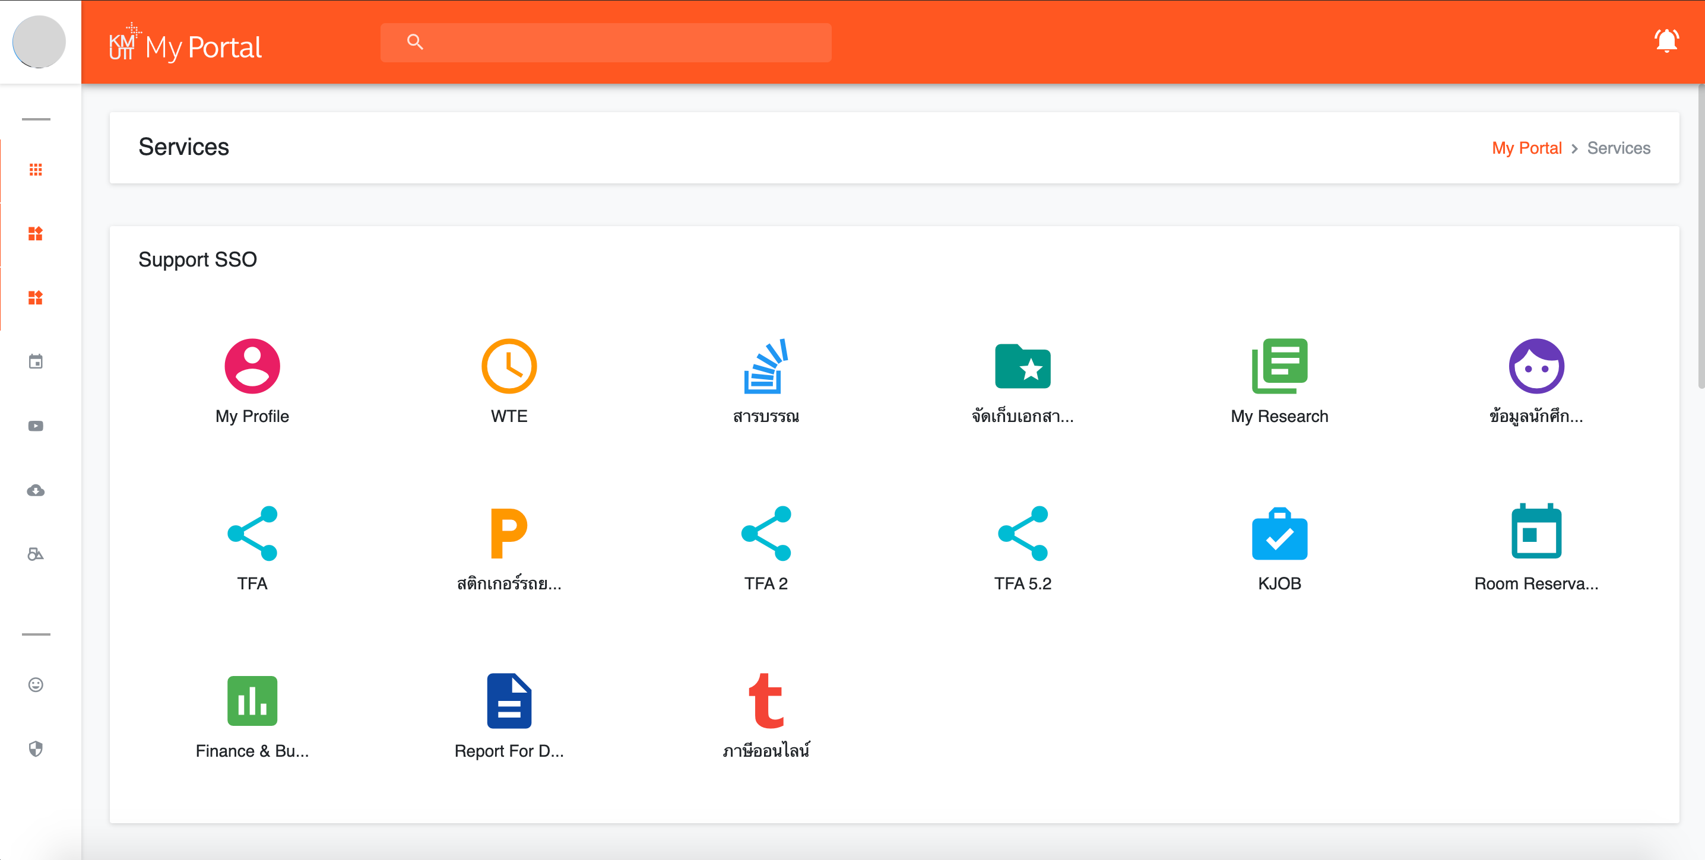This screenshot has height=860, width=1705.
Task: Click the user avatar circle
Action: (x=39, y=42)
